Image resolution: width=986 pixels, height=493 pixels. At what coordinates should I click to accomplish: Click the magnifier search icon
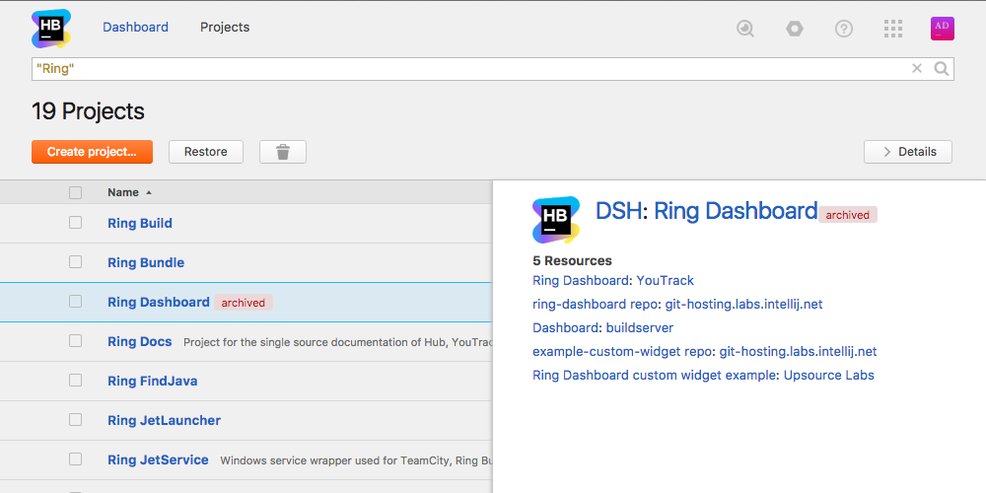click(941, 69)
